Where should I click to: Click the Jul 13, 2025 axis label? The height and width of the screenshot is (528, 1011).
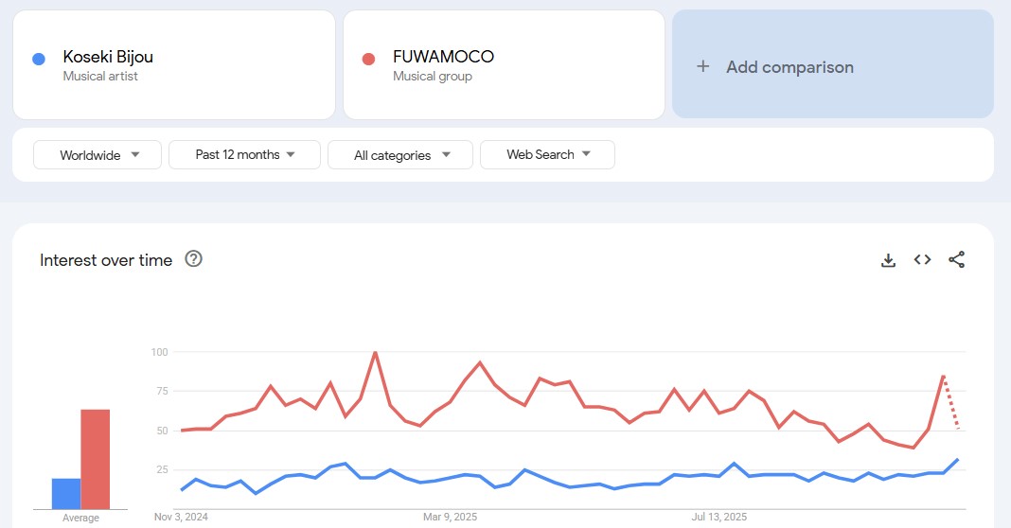[719, 517]
